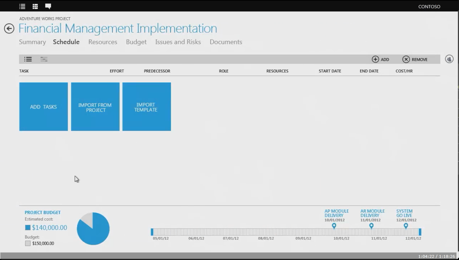The image size is (459, 260).
Task: Select the AP Module Delivery milestone pin
Action: click(x=334, y=226)
